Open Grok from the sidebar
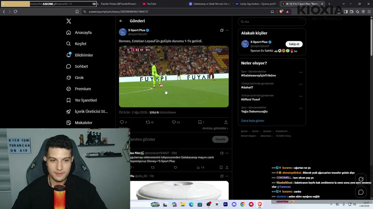Viewport: 373px width, 209px height. coord(75,78)
